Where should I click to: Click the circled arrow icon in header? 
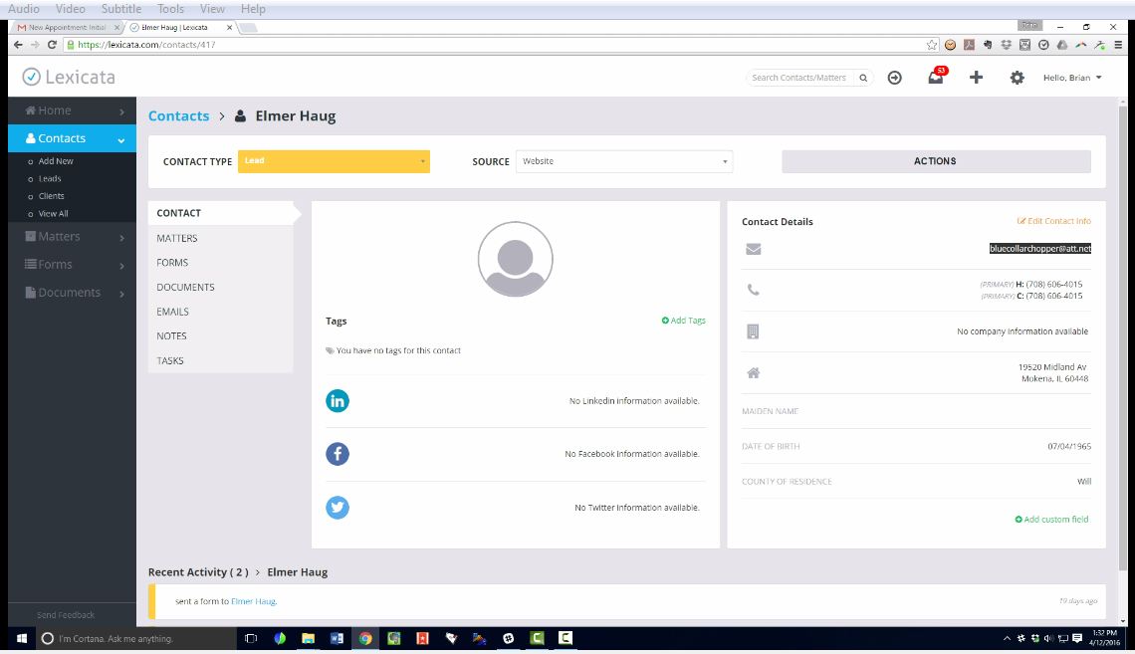(895, 78)
